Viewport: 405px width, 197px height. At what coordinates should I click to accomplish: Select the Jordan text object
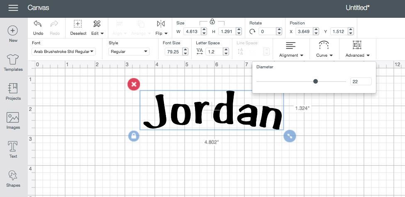[212, 110]
